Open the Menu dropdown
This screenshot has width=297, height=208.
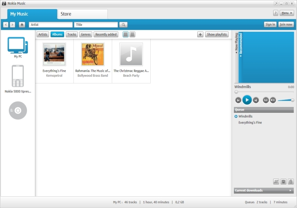tap(287, 13)
